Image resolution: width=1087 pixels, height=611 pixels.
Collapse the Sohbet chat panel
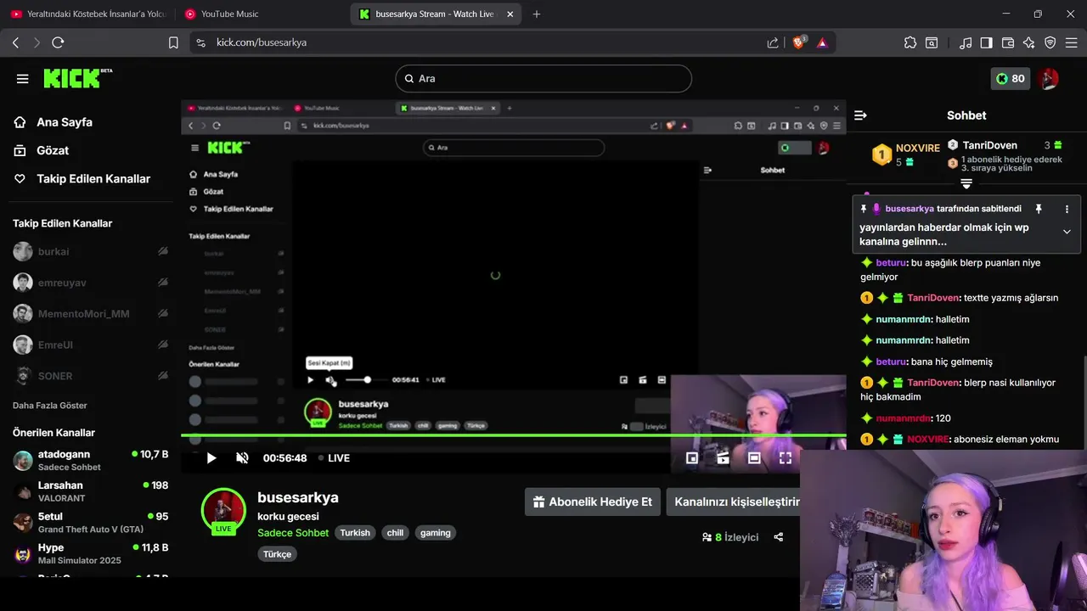point(860,115)
